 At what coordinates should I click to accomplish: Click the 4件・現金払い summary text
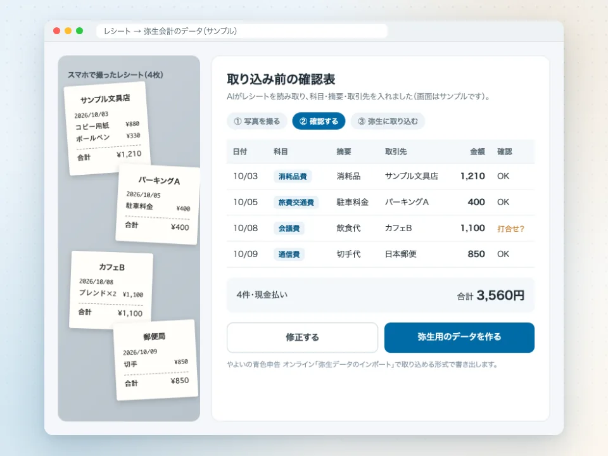262,294
